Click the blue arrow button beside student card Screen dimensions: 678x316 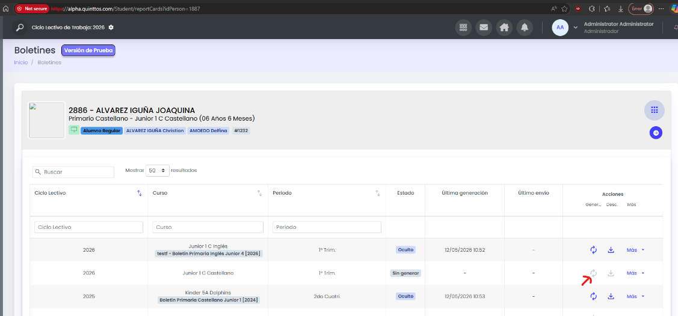point(656,133)
